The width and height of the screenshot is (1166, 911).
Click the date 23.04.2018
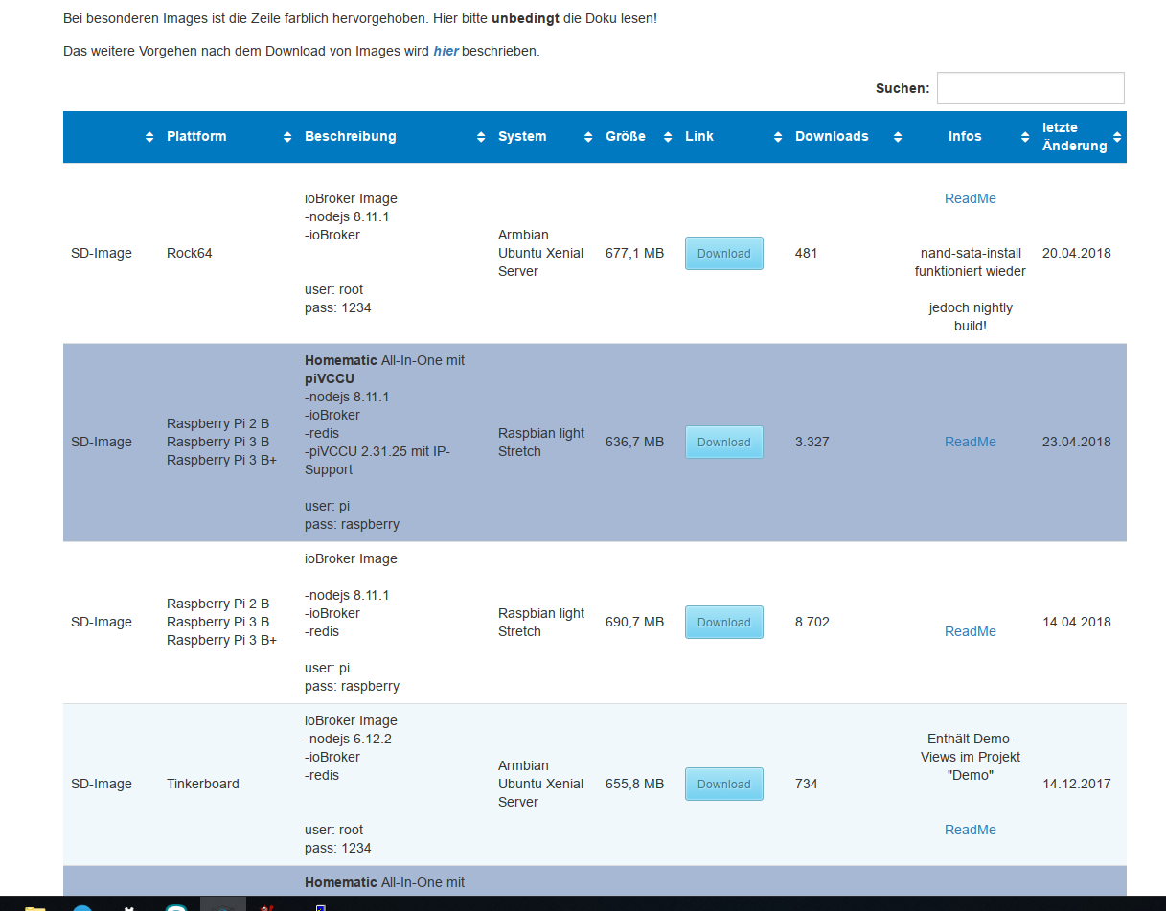tap(1077, 442)
